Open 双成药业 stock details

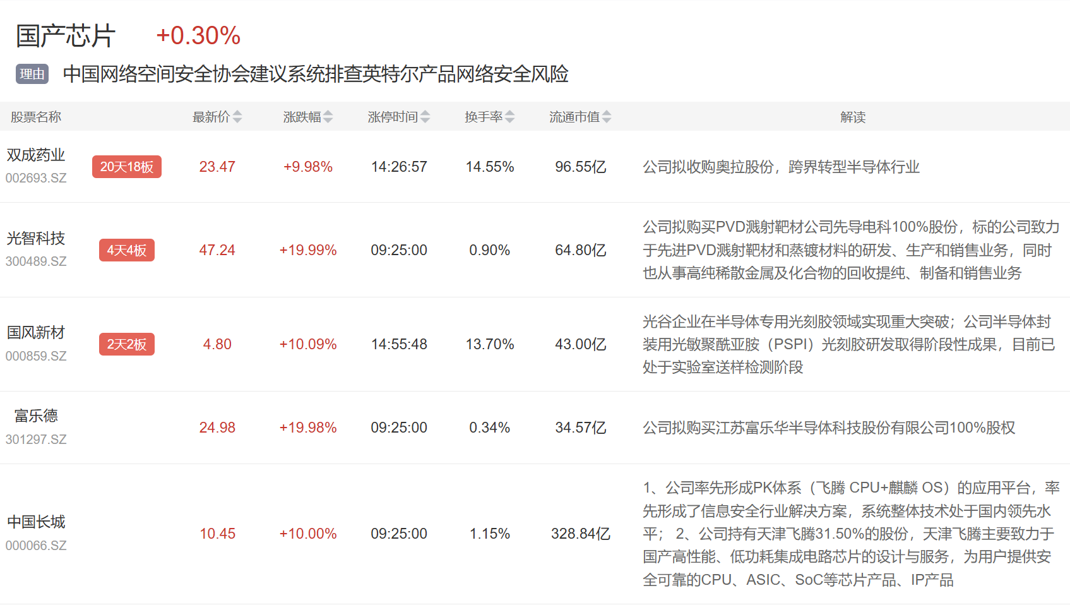[x=36, y=155]
